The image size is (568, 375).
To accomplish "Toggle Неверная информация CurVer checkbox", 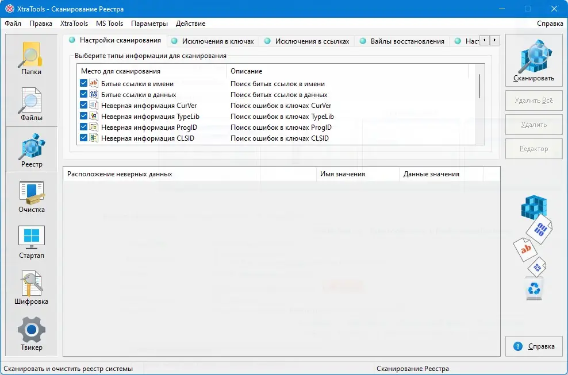I will pyautogui.click(x=83, y=105).
